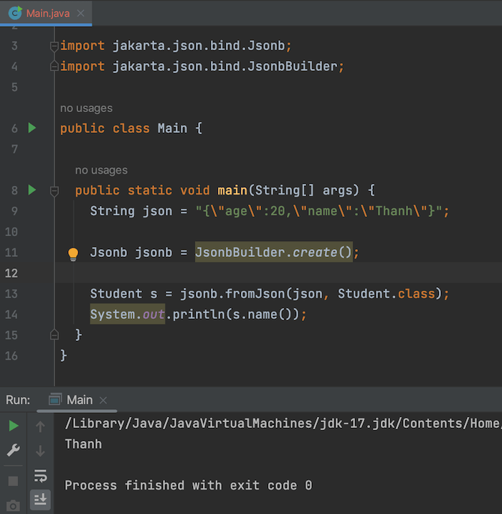Click fold end marker at line 15
502x514 pixels.
coord(54,335)
